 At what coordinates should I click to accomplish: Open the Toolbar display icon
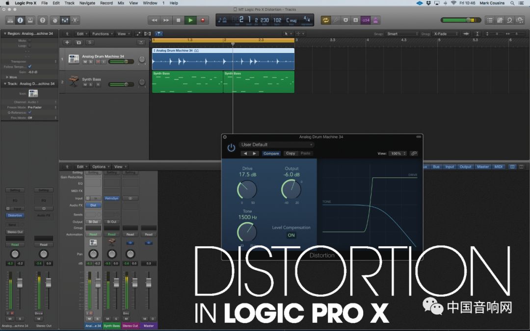click(30, 20)
